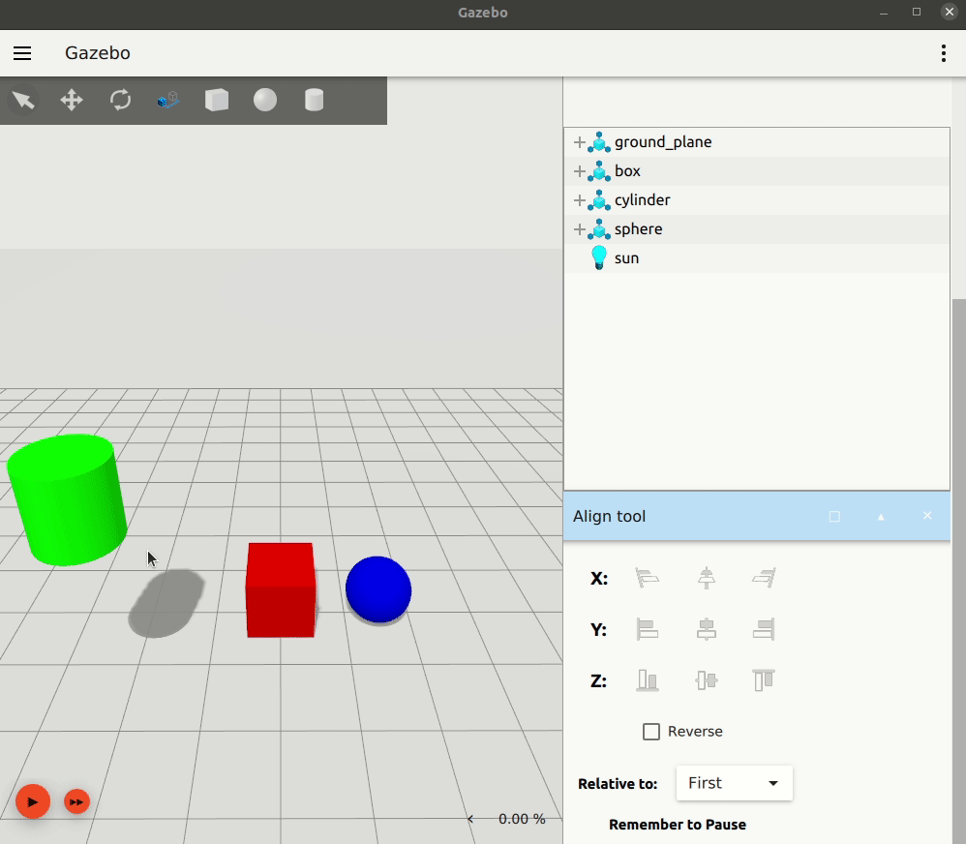Screen dimensions: 966x844
Task: Align X center
Action: 706,578
